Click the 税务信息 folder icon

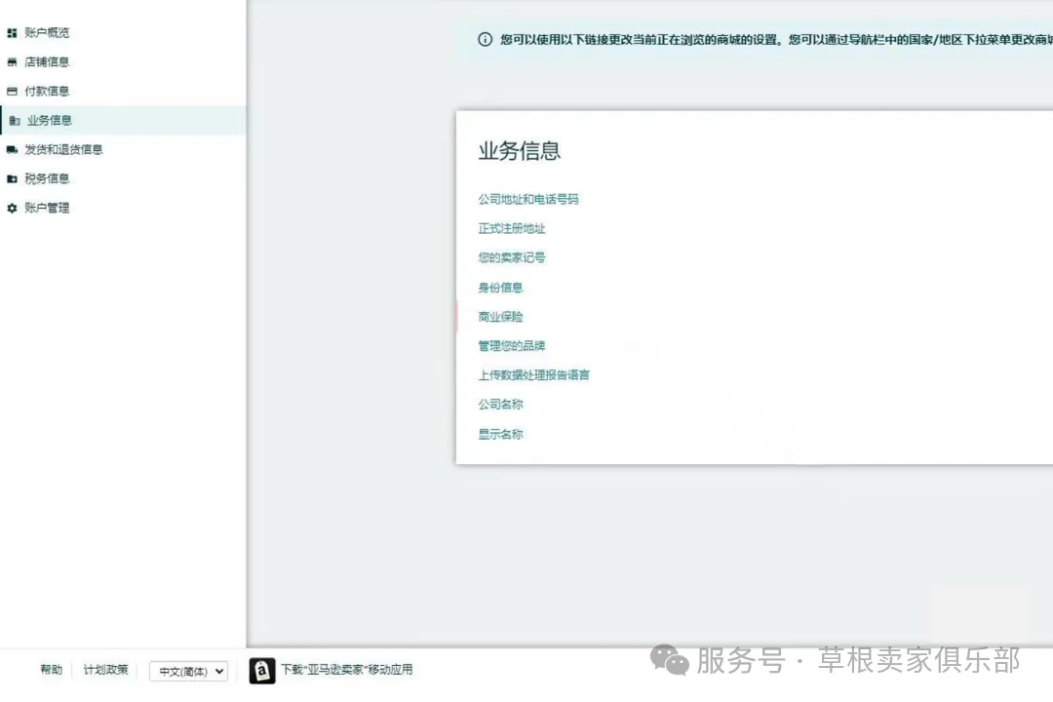coord(12,179)
